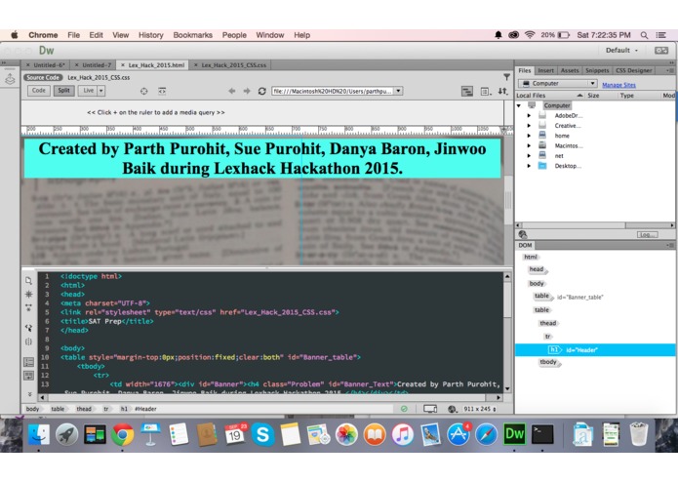The image size is (678, 482).
Task: Click the Extract panel icon on left edge
Action: 11,79
